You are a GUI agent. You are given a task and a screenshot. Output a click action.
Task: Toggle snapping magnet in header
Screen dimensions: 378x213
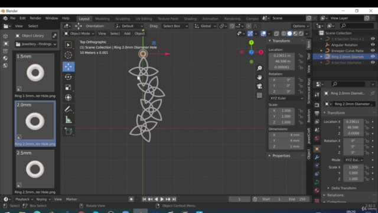232,26
